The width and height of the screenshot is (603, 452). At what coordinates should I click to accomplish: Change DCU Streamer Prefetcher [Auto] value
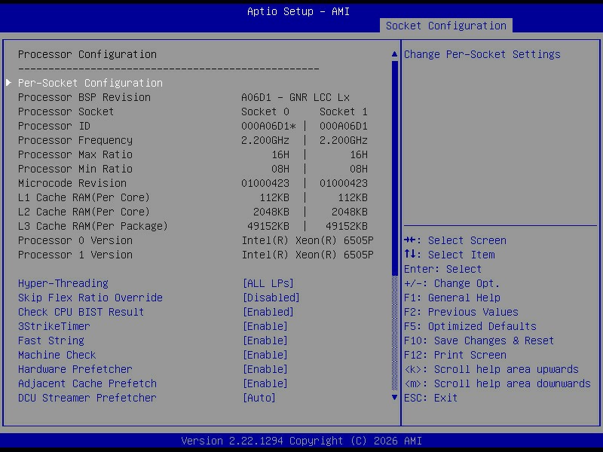[259, 398]
